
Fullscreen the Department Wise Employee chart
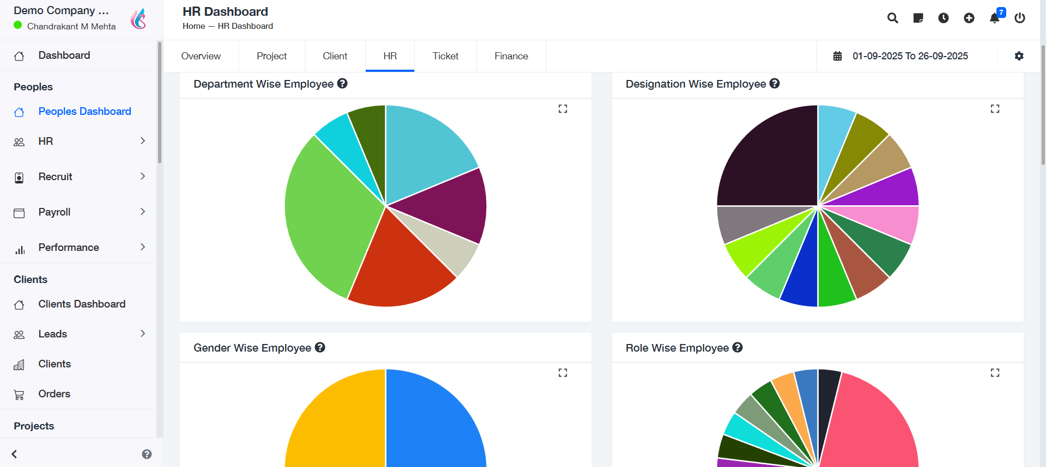point(563,109)
